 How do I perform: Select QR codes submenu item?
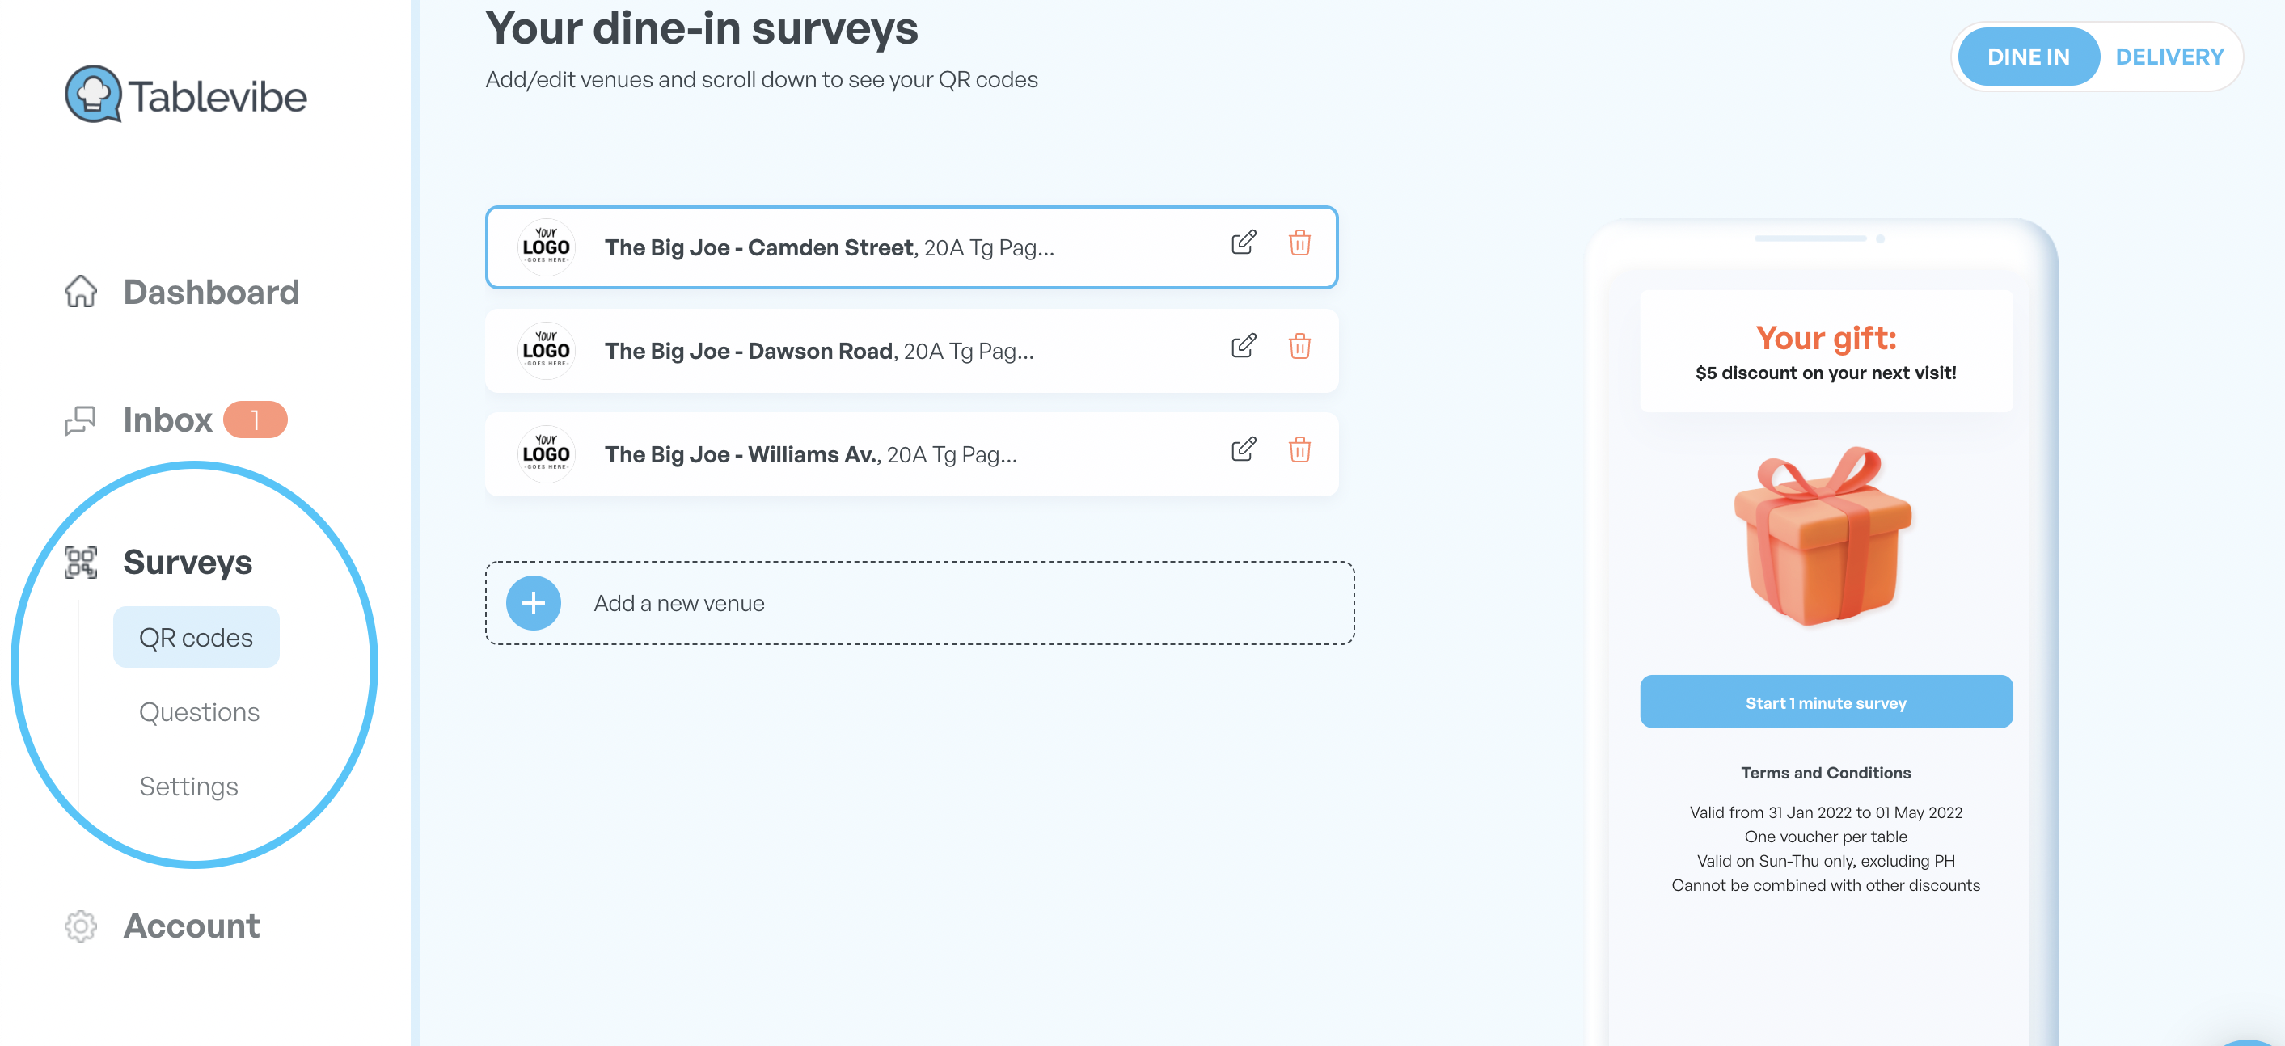tap(196, 637)
